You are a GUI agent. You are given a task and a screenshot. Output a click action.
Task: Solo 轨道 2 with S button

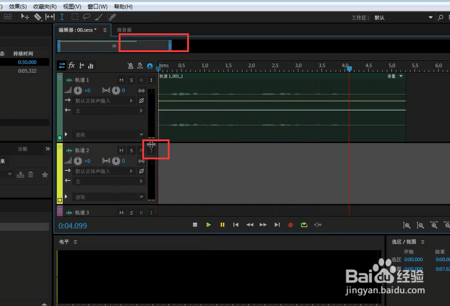click(131, 150)
